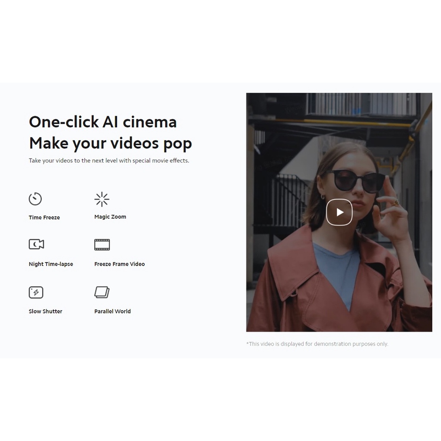Click the demonstration purposes disclaimer text
This screenshot has height=441, width=441.
pyautogui.click(x=317, y=344)
